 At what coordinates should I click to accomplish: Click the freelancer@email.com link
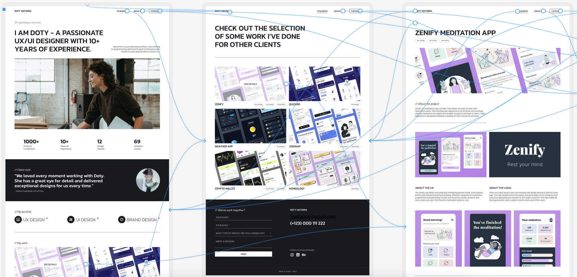(313, 216)
